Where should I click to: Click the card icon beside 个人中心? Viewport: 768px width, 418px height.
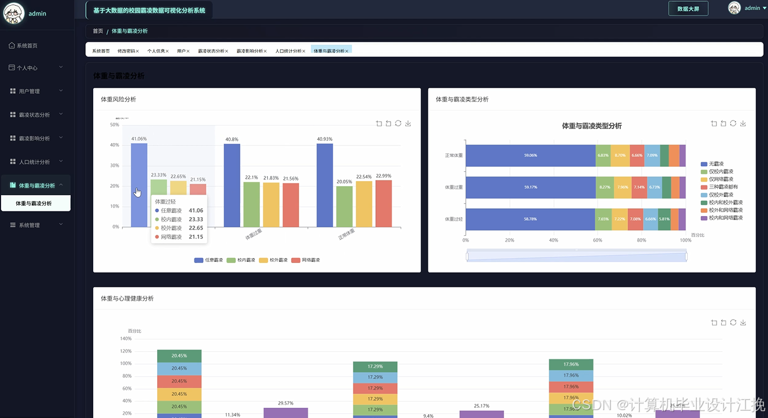[12, 68]
